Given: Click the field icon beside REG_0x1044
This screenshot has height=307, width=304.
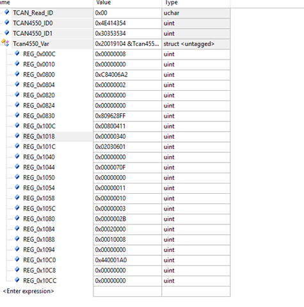Looking at the screenshot, I should pos(17,166).
